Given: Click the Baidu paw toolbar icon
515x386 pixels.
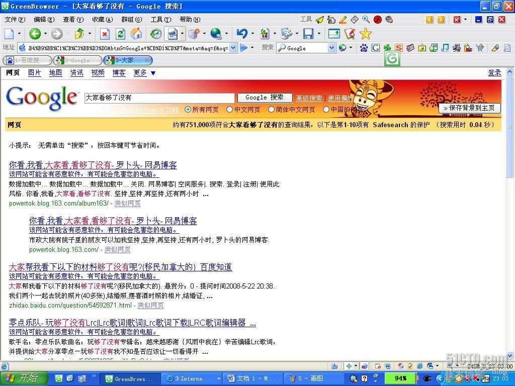Looking at the screenshot, I should [x=364, y=48].
